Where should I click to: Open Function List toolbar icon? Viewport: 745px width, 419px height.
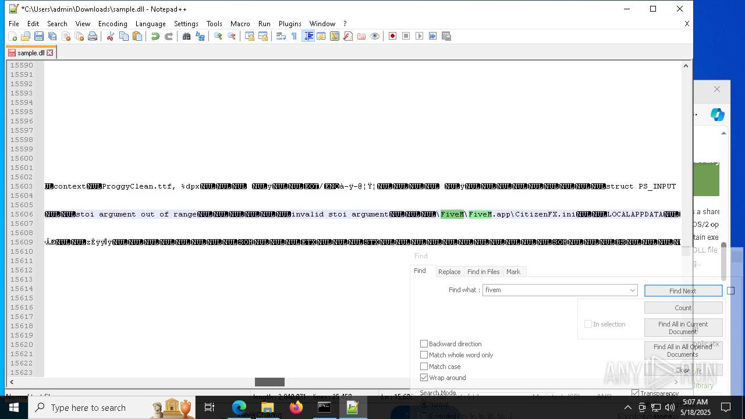(x=348, y=36)
